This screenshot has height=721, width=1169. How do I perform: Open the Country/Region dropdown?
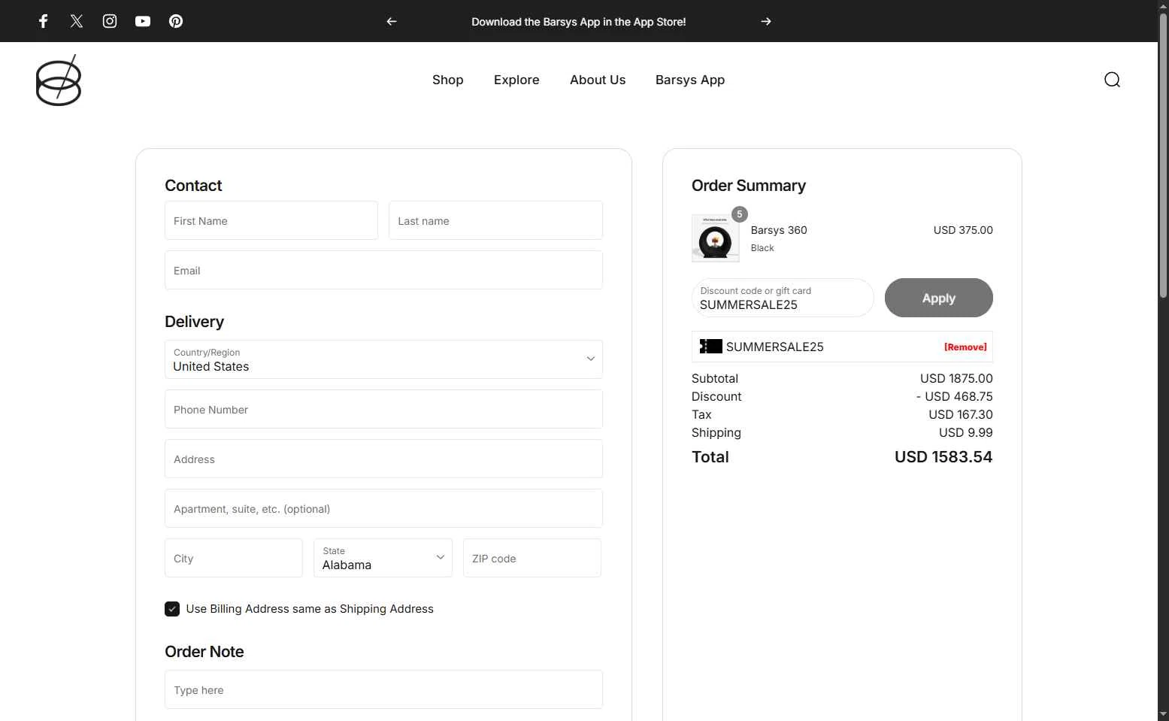click(383, 359)
